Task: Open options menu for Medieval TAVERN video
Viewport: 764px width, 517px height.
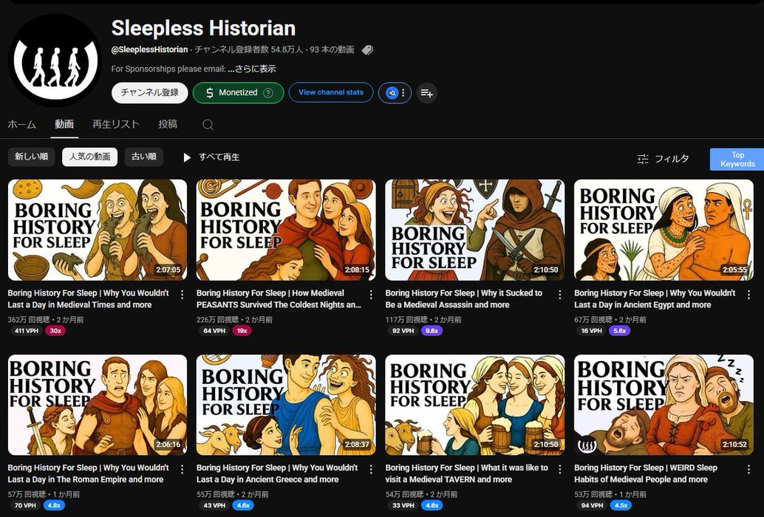Action: point(560,469)
